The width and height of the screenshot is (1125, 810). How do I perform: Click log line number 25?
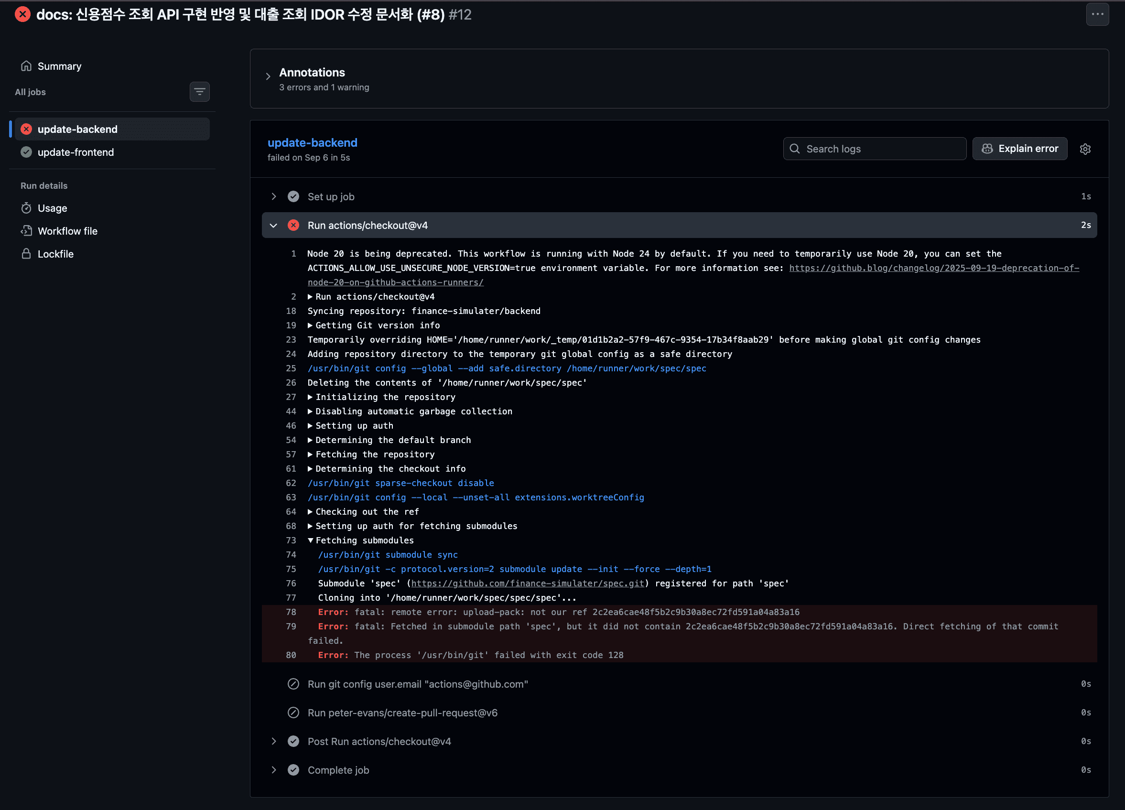(291, 368)
